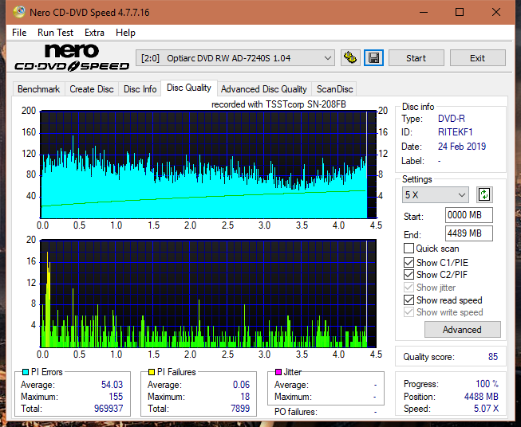The width and height of the screenshot is (521, 427).
Task: Switch to the Advanced Disc Quality tab
Action: tap(264, 89)
